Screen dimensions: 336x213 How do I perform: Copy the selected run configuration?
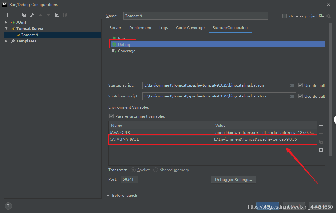(24, 15)
